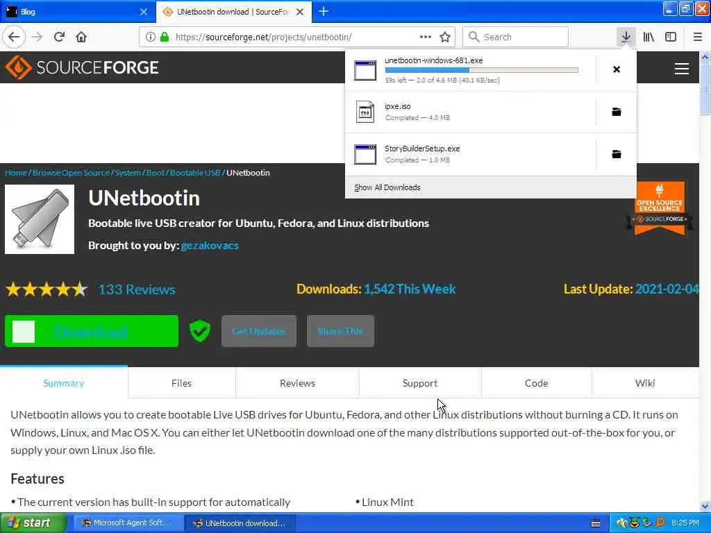
Task: Open Browse Open Source breadcrumb
Action: [x=72, y=173]
